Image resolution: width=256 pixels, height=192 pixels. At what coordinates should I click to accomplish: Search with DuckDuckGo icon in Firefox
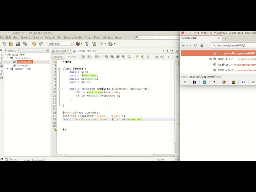click(x=224, y=82)
